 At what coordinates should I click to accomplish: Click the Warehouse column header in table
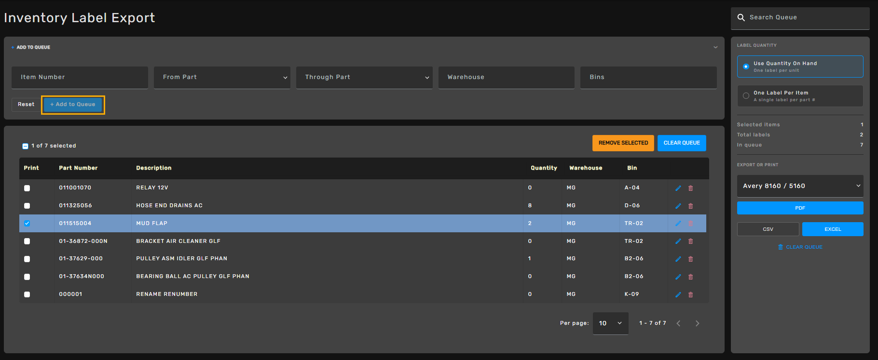click(586, 168)
